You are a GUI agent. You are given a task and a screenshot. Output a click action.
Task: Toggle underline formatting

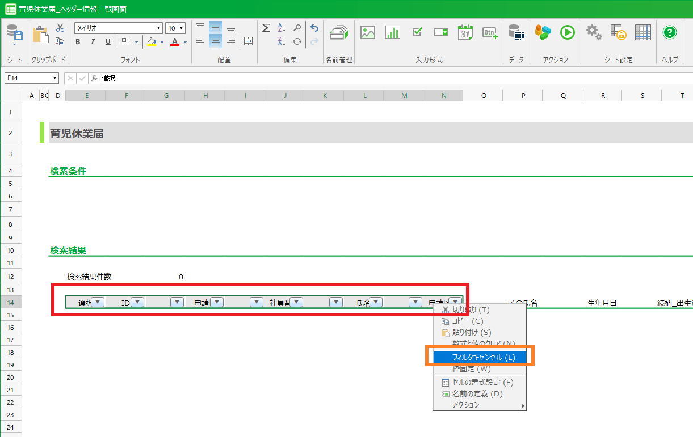tap(108, 42)
